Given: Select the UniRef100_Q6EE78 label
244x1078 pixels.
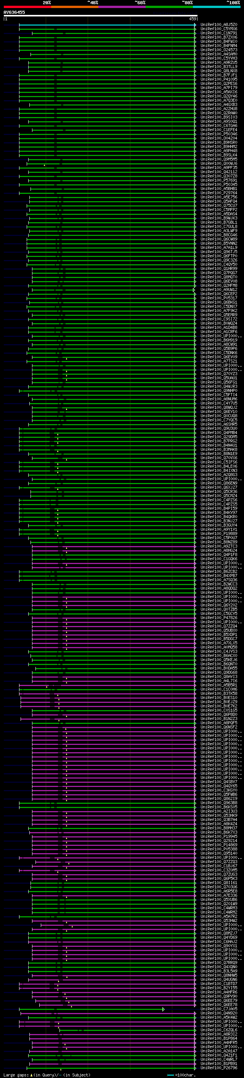Looking at the screenshot, I should tap(218, 1004).
